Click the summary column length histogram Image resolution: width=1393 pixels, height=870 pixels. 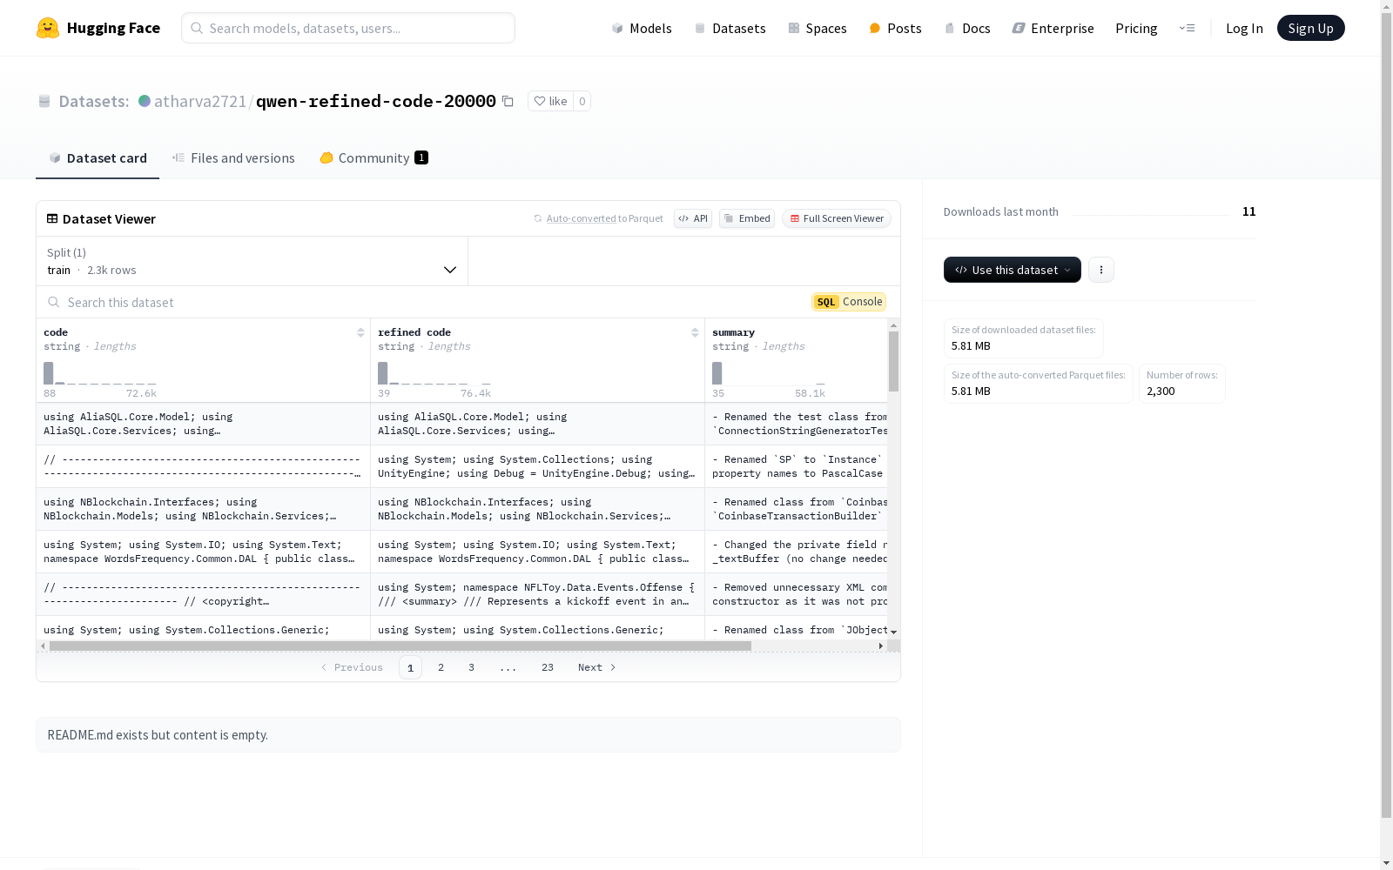coord(769,373)
